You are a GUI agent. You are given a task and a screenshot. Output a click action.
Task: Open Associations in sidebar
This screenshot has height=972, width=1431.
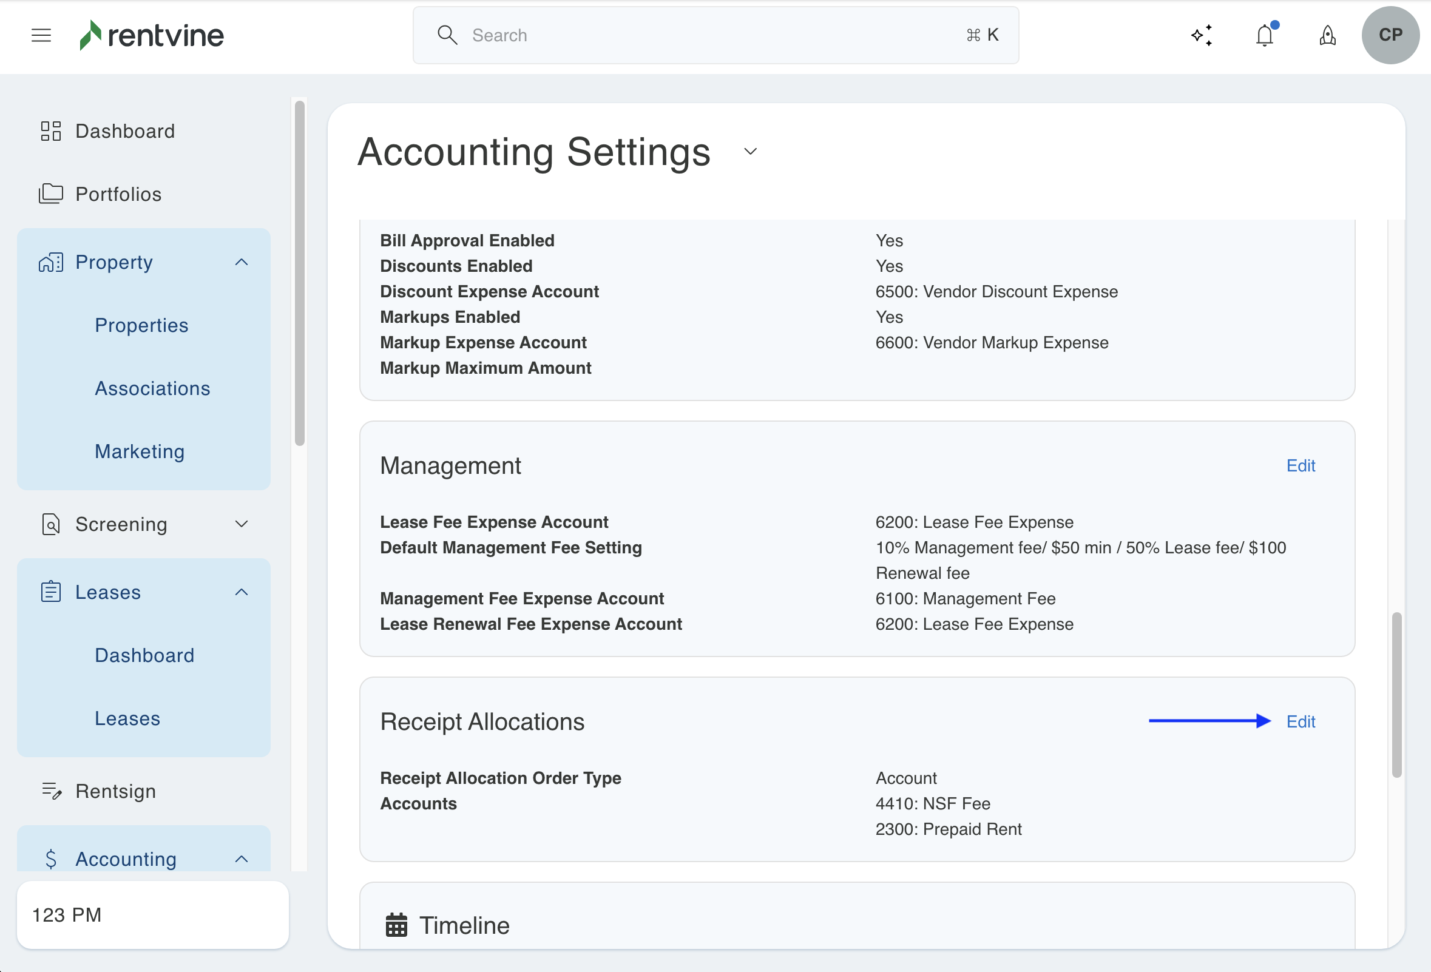tap(152, 388)
